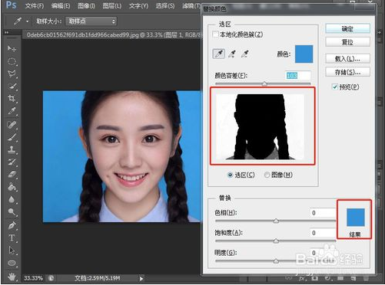Screen dimensions: 385x285
Task: Click the eyedropper icon in the options bar
Action: (x=18, y=21)
